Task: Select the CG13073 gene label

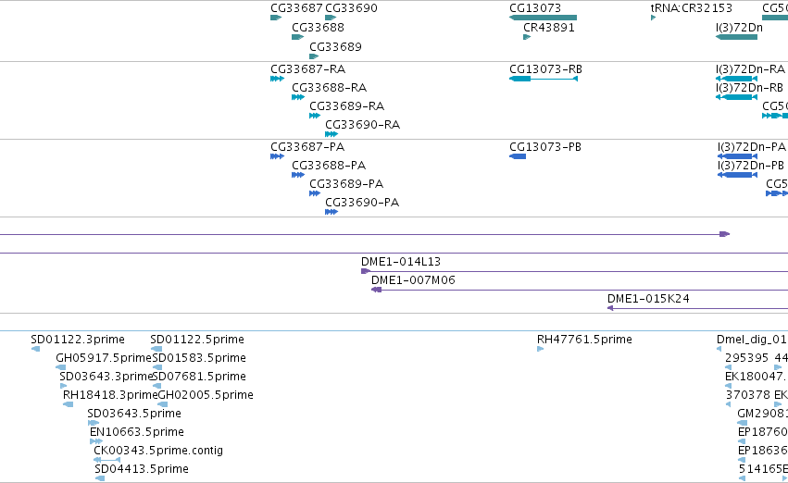Action: point(535,8)
